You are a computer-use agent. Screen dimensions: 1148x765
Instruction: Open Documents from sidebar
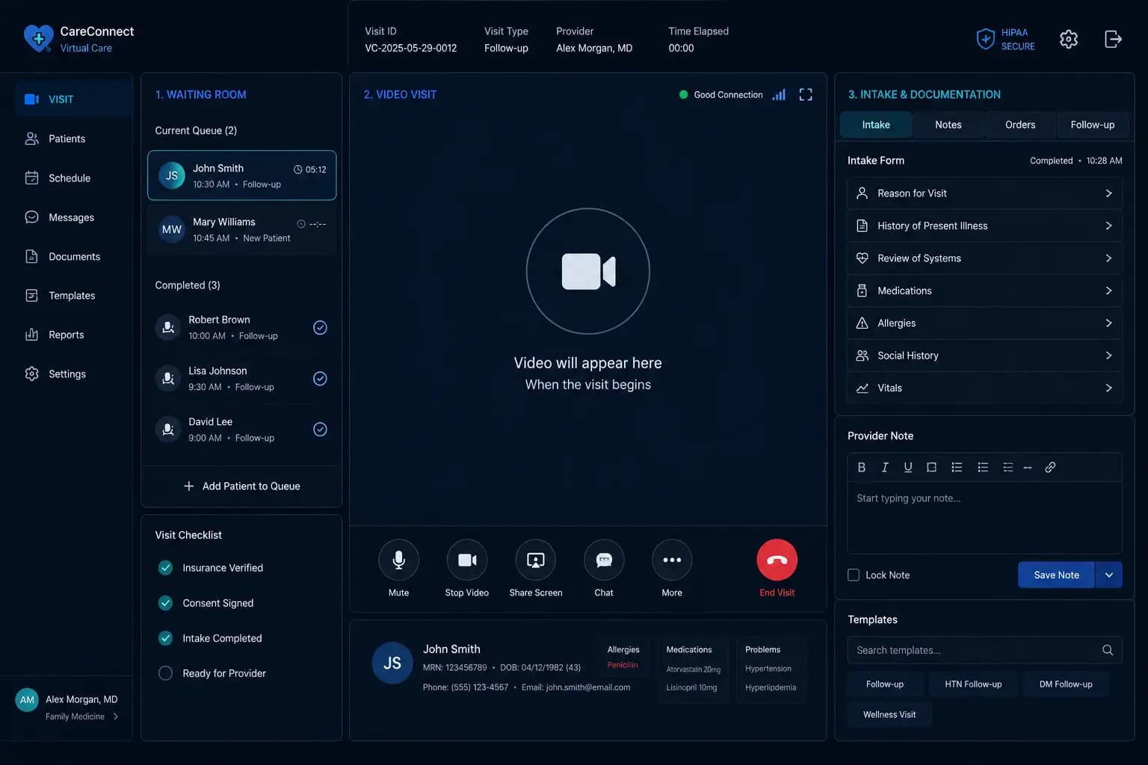point(73,256)
